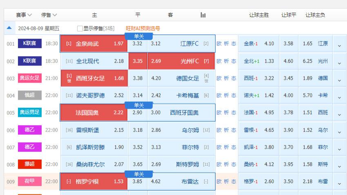
Task: Open 态 status link for 诺夫哥罗德 row
Action: 234,96
